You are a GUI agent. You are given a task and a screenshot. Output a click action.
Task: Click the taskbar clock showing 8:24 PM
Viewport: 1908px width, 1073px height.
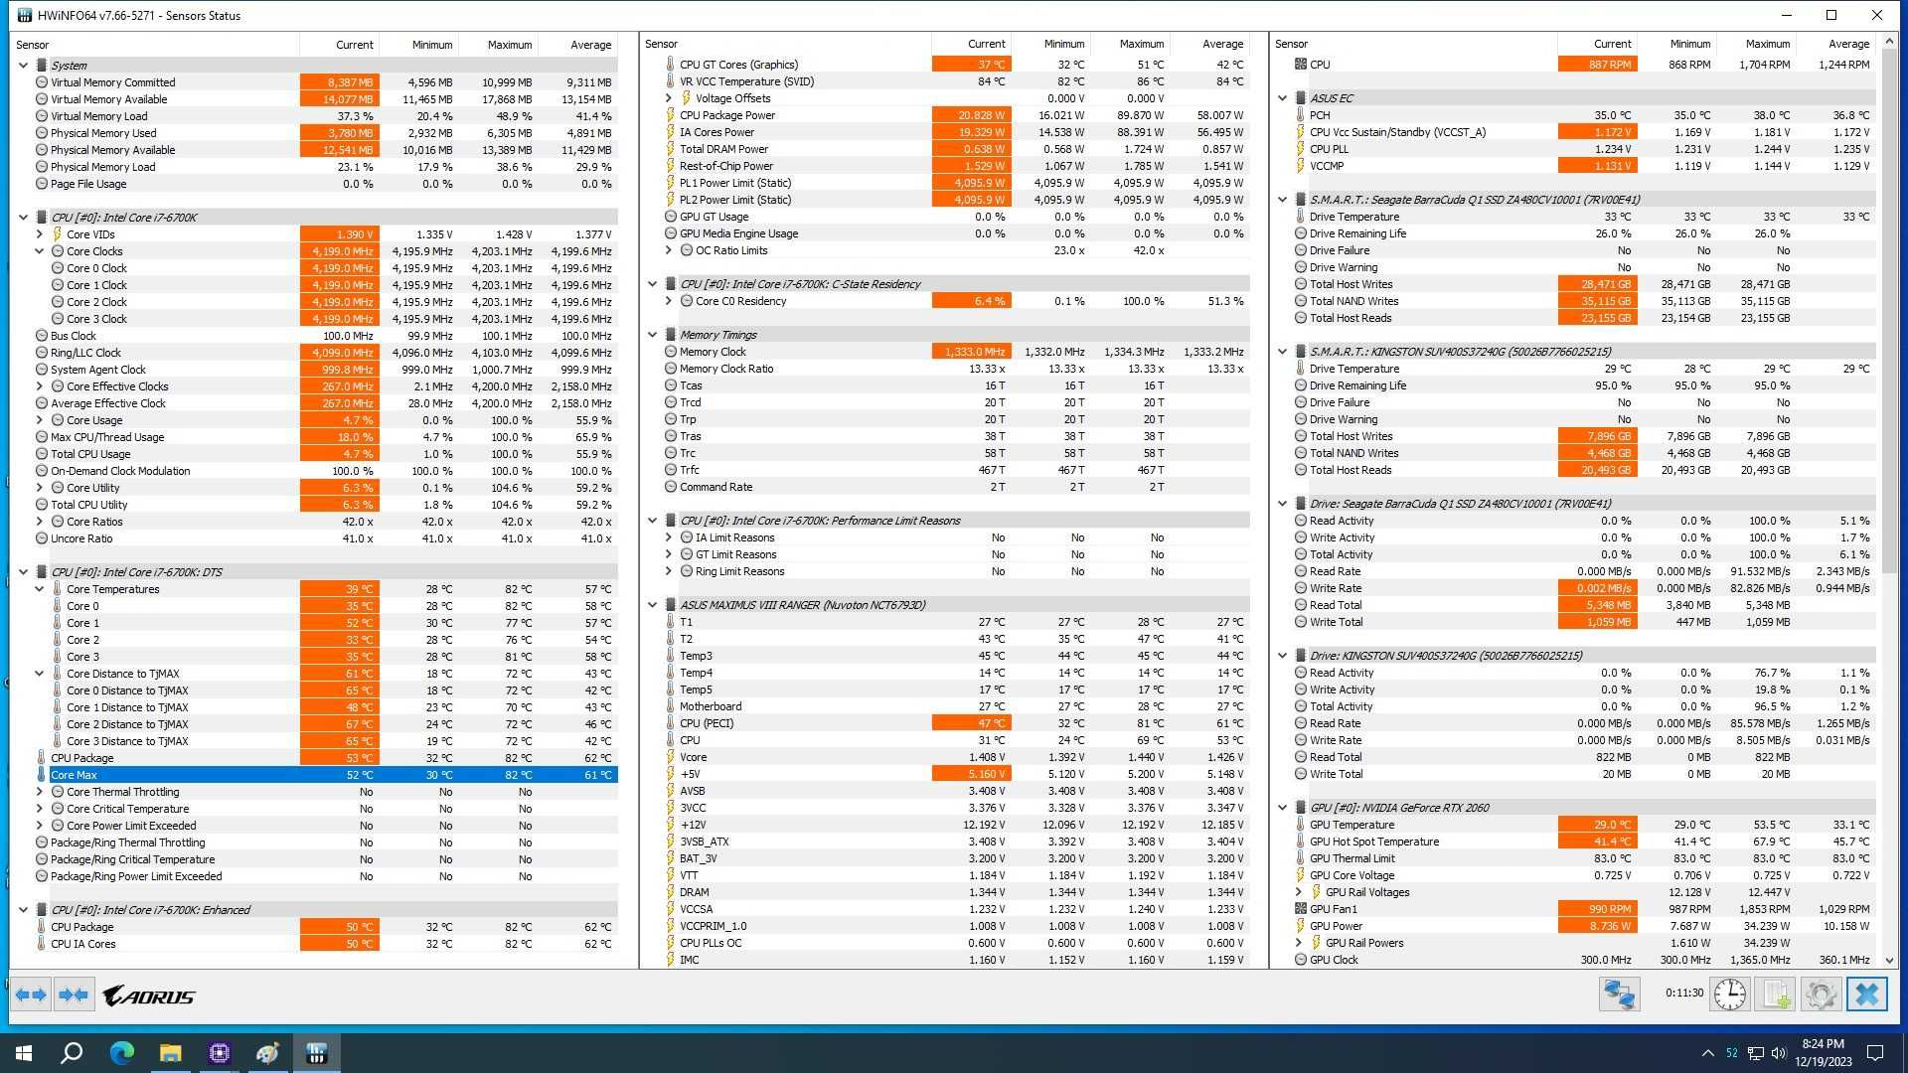(1824, 1053)
